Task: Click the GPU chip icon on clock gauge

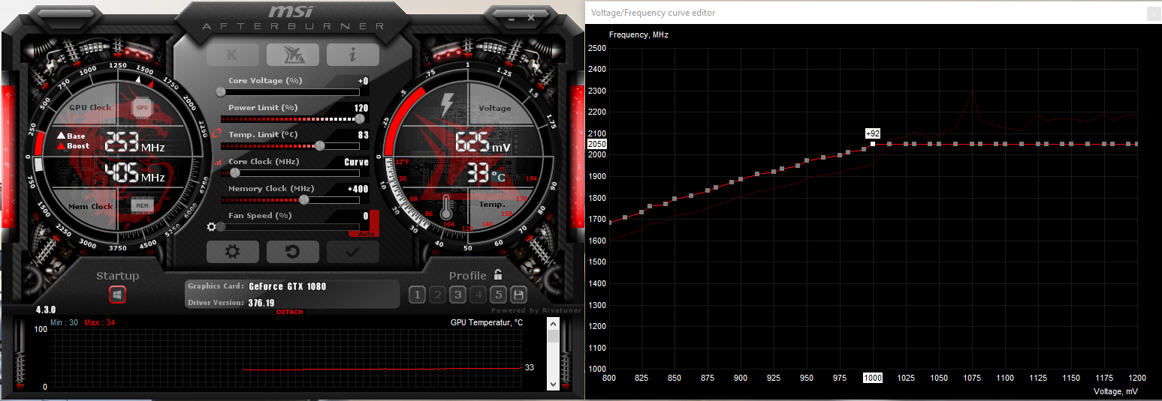Action: point(142,107)
